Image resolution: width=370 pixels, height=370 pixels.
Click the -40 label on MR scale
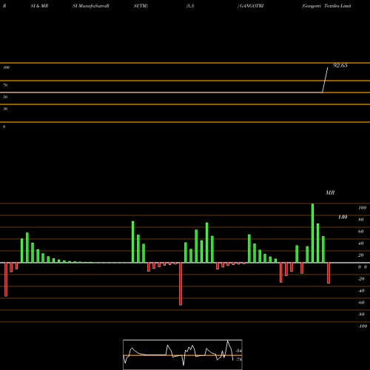click(361, 291)
